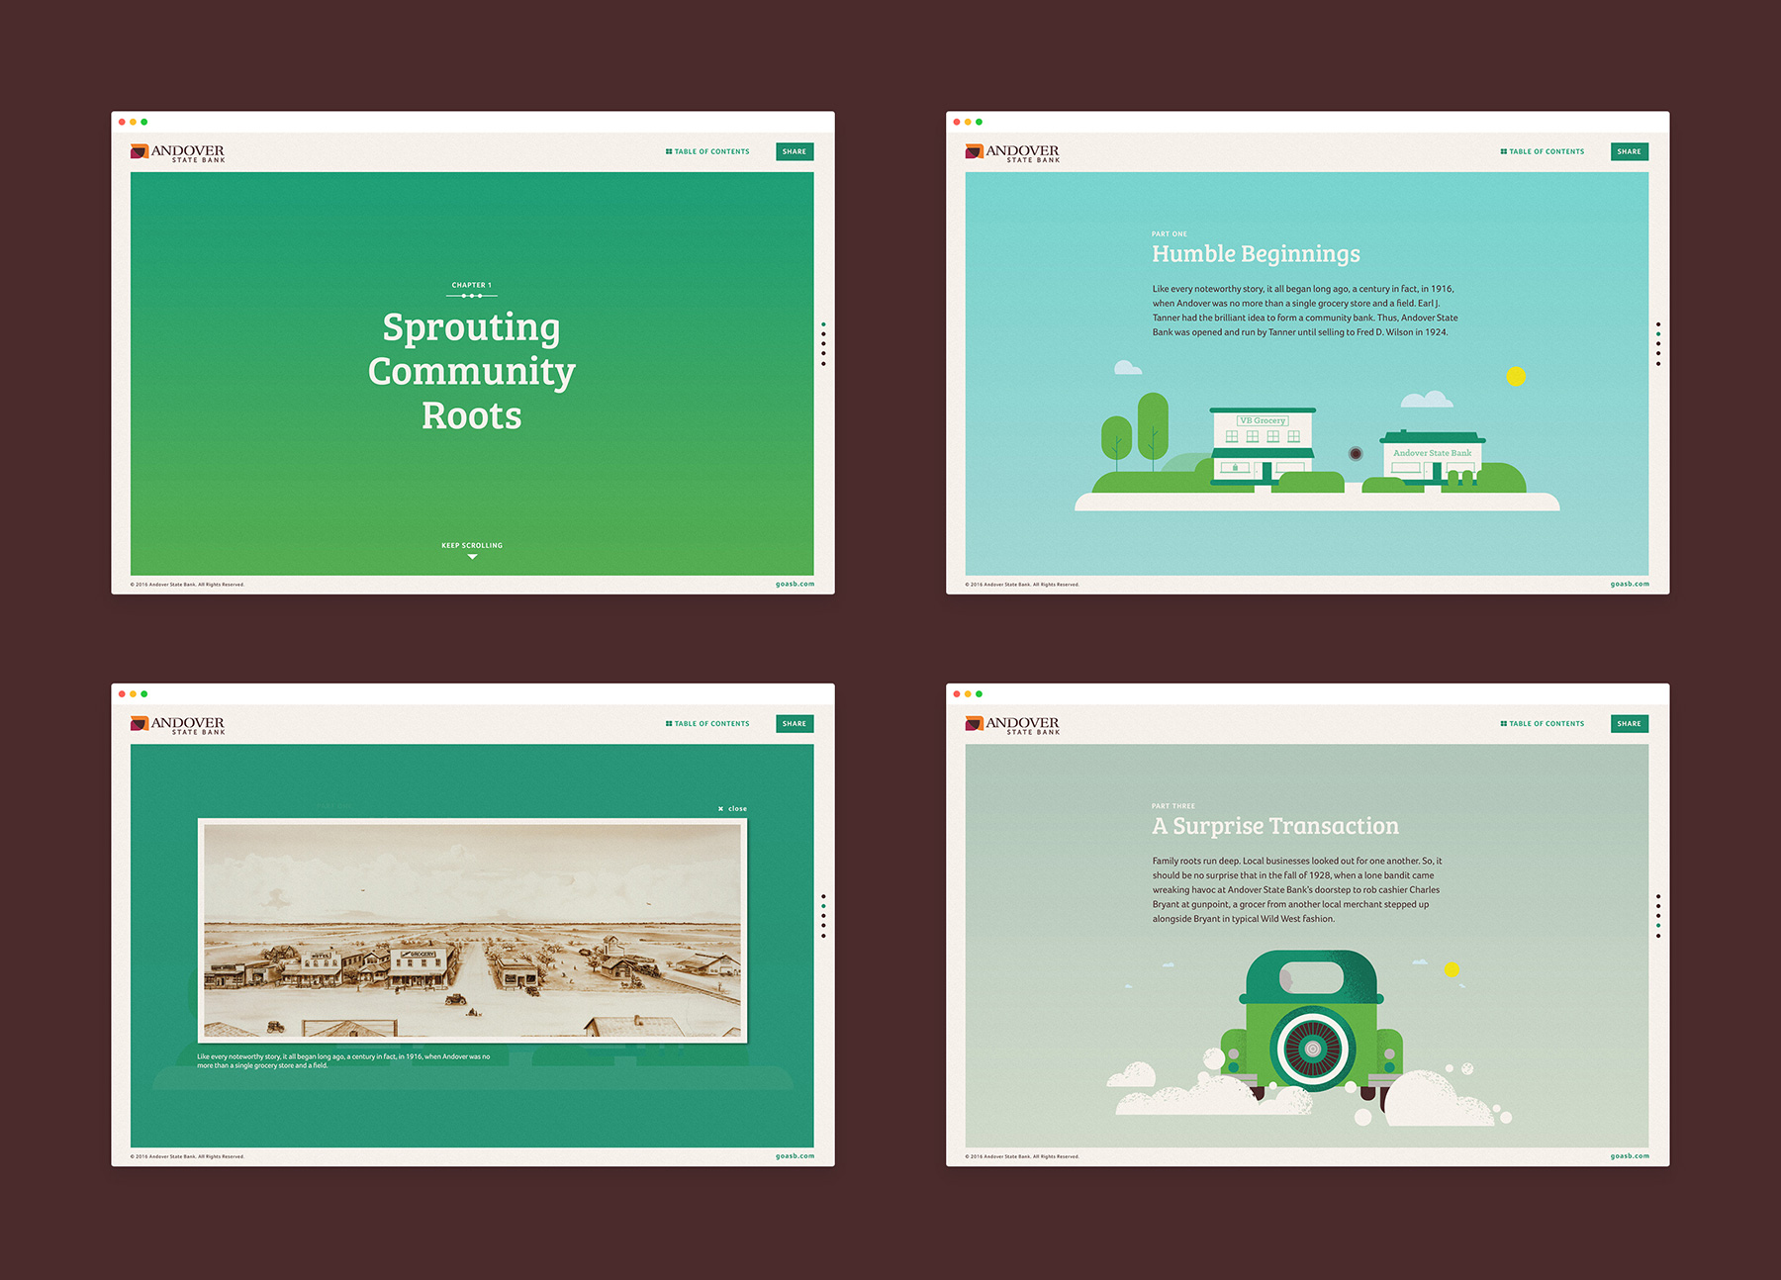
Task: Click Andover logo on Humble Beginnings page
Action: [1012, 152]
